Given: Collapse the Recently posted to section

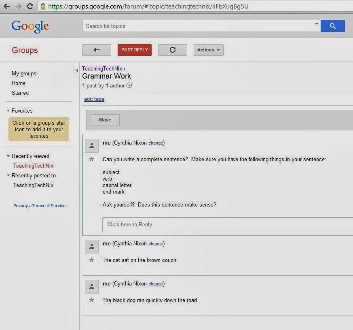Looking at the screenshot, I should click(x=8, y=175).
